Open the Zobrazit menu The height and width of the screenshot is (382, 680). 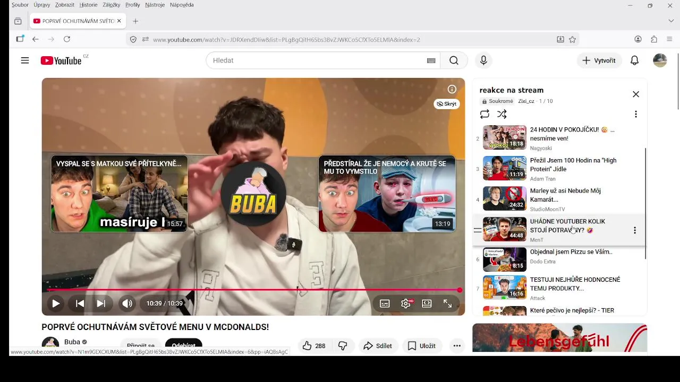65,5
